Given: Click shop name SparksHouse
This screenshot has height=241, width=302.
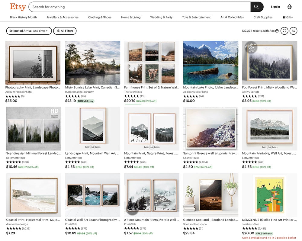Looking at the screenshot, I should pyautogui.click(x=191, y=158).
